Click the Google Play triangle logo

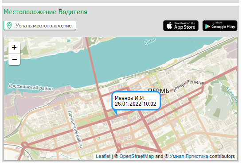tap(207, 27)
